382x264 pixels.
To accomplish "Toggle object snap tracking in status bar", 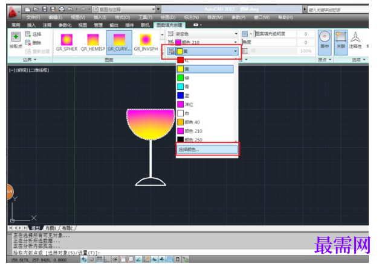I will click(138, 259).
